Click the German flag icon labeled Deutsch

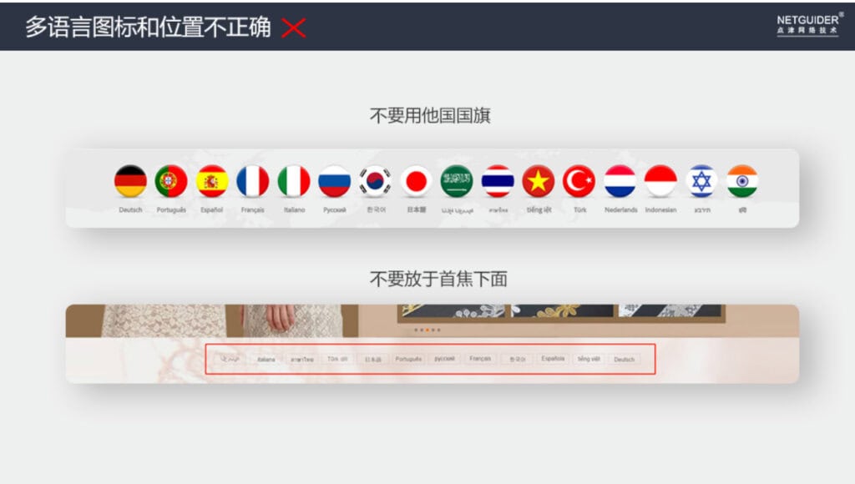pos(130,181)
